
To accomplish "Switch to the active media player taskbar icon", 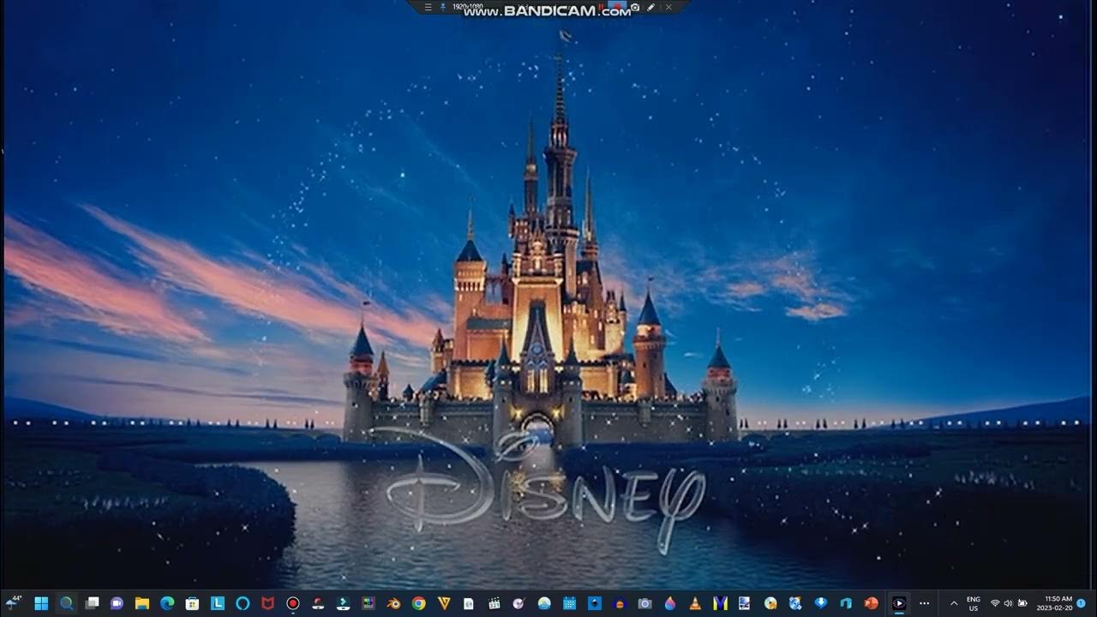I will 899,603.
